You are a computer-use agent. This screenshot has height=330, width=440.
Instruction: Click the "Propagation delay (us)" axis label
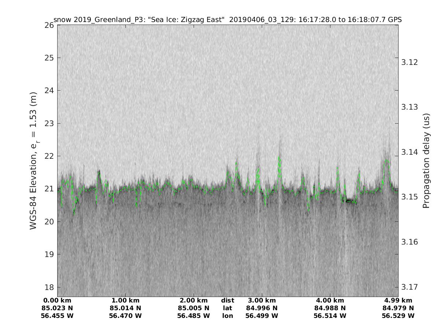pyautogui.click(x=426, y=161)
